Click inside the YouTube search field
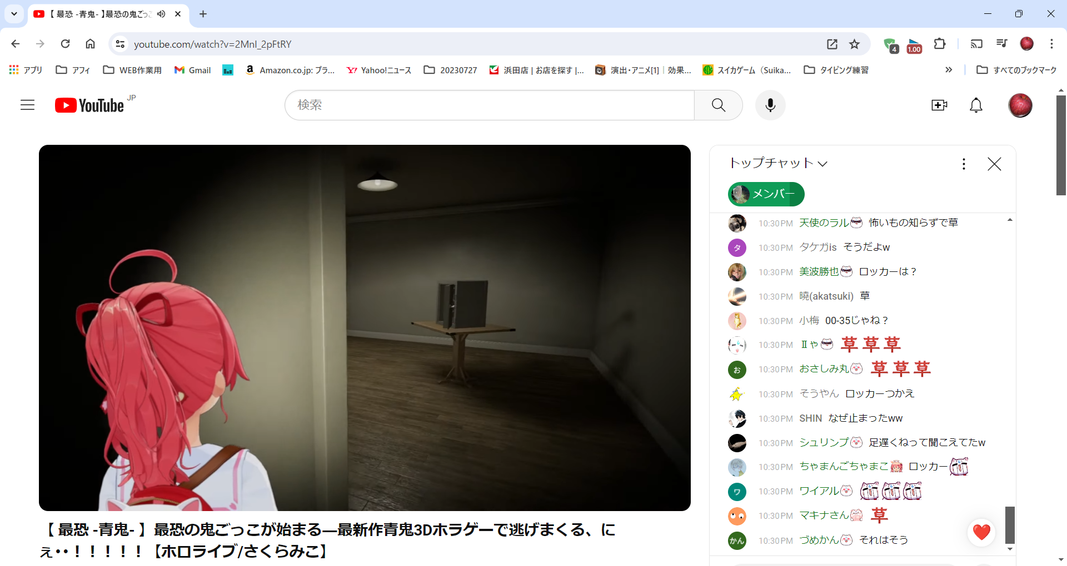 [x=489, y=105]
